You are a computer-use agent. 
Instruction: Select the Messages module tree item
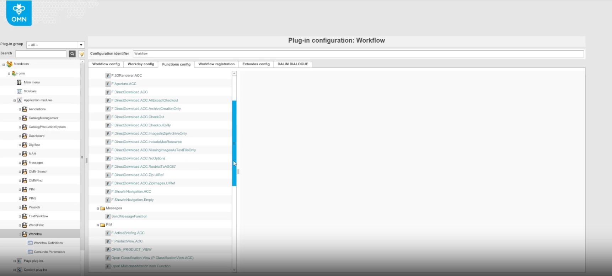point(36,163)
